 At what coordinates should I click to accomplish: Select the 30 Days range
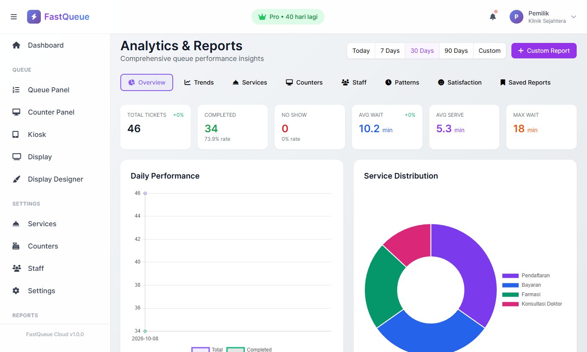tap(422, 51)
